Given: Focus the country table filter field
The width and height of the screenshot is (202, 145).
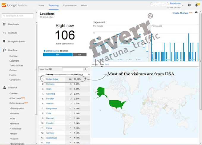Looking at the screenshot, I should pos(73,69).
